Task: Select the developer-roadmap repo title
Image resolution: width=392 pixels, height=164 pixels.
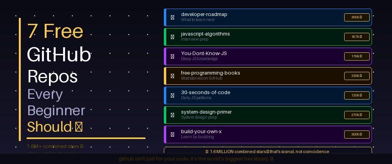Action: (204, 14)
